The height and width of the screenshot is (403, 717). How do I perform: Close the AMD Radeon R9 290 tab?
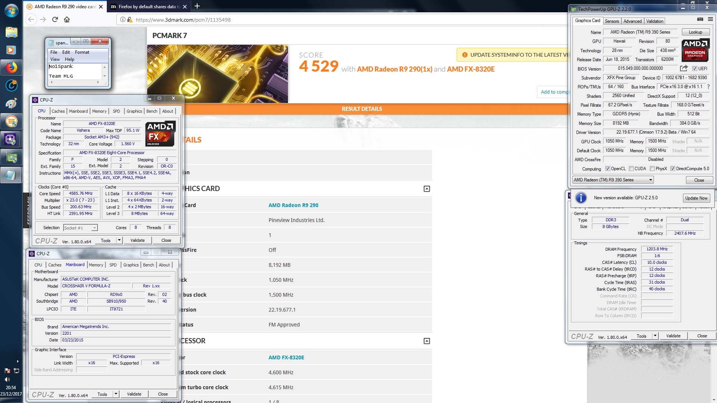pyautogui.click(x=101, y=7)
